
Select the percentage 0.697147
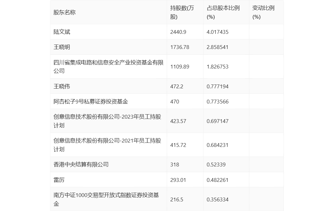point(218,121)
